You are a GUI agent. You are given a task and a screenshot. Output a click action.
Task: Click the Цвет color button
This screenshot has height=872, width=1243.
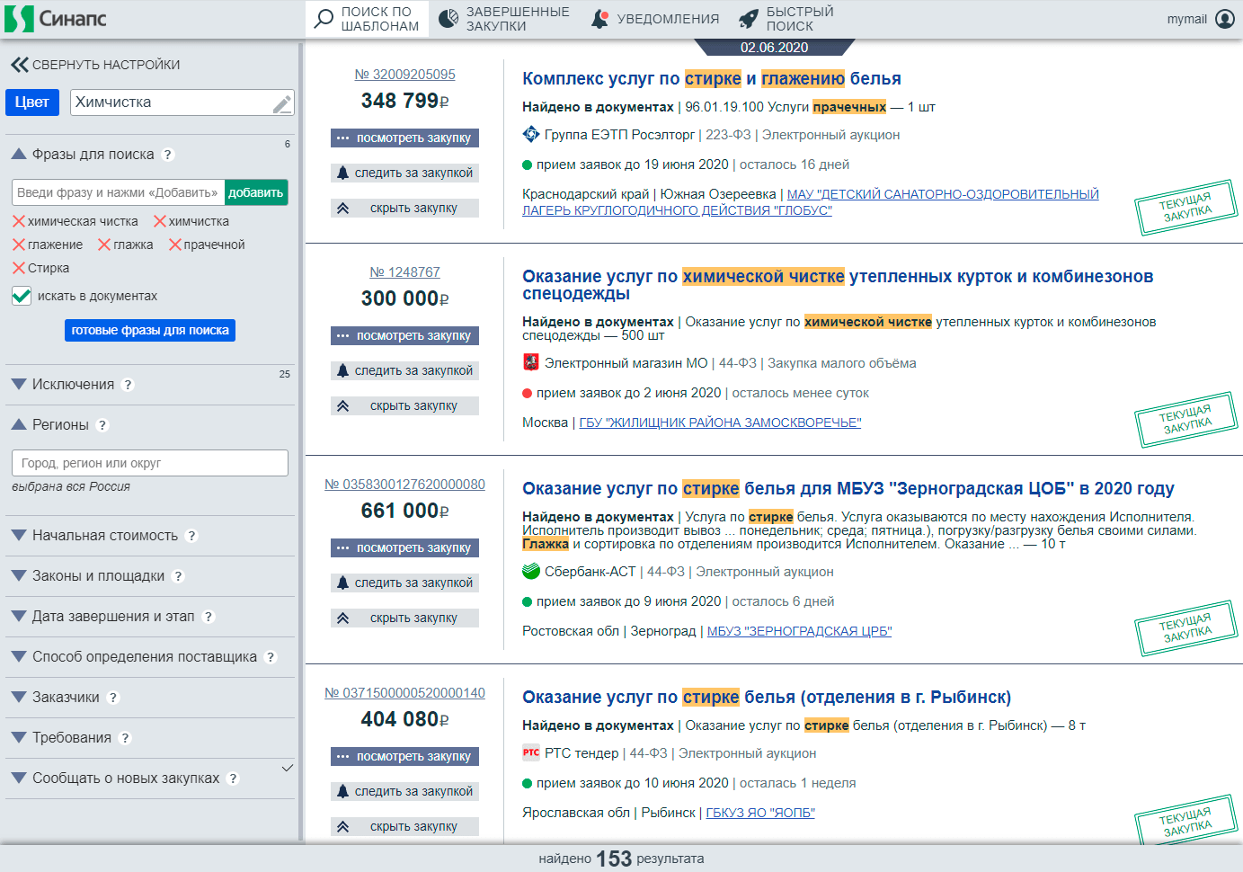32,102
